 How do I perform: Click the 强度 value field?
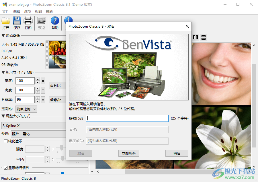35,149
